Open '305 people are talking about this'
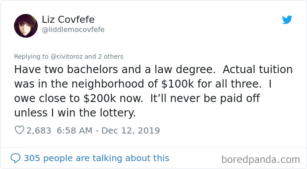Viewport: 307px width, 169px height. [96, 158]
